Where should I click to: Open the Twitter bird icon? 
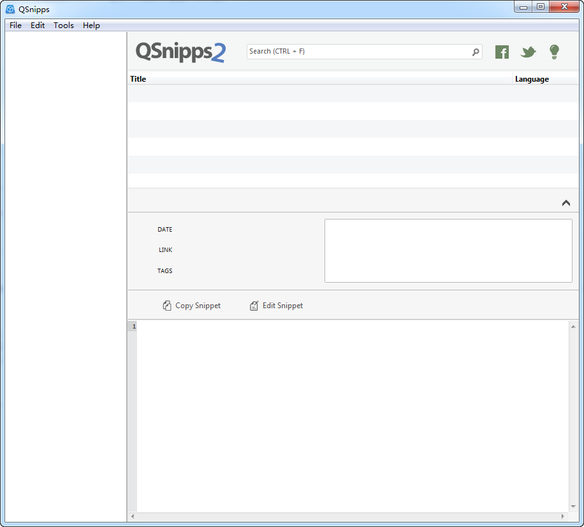pos(528,52)
